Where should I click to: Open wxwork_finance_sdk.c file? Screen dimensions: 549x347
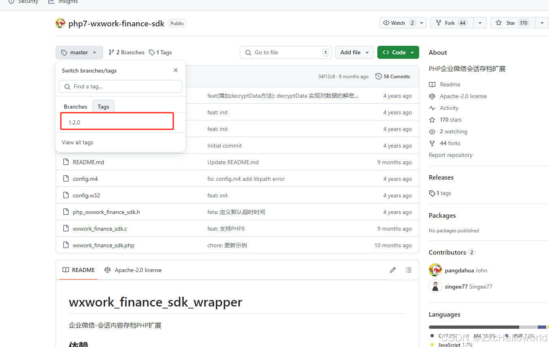tap(100, 229)
